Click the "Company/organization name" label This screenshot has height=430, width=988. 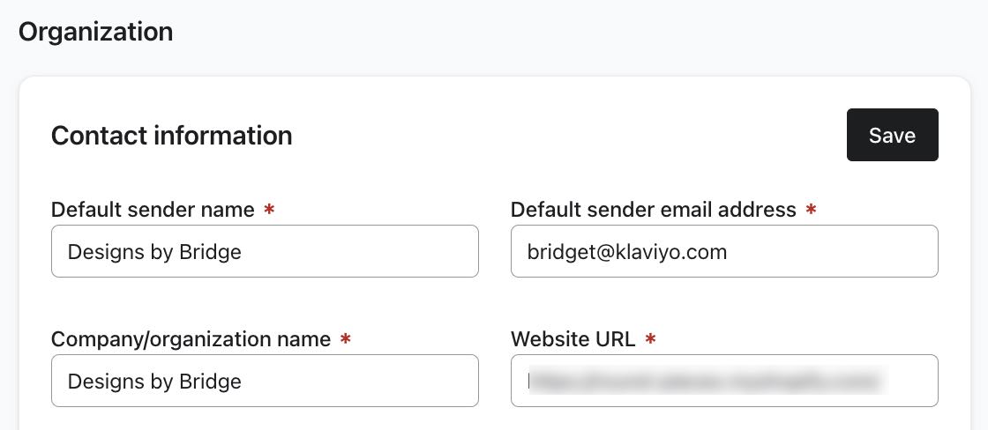pyautogui.click(x=191, y=339)
